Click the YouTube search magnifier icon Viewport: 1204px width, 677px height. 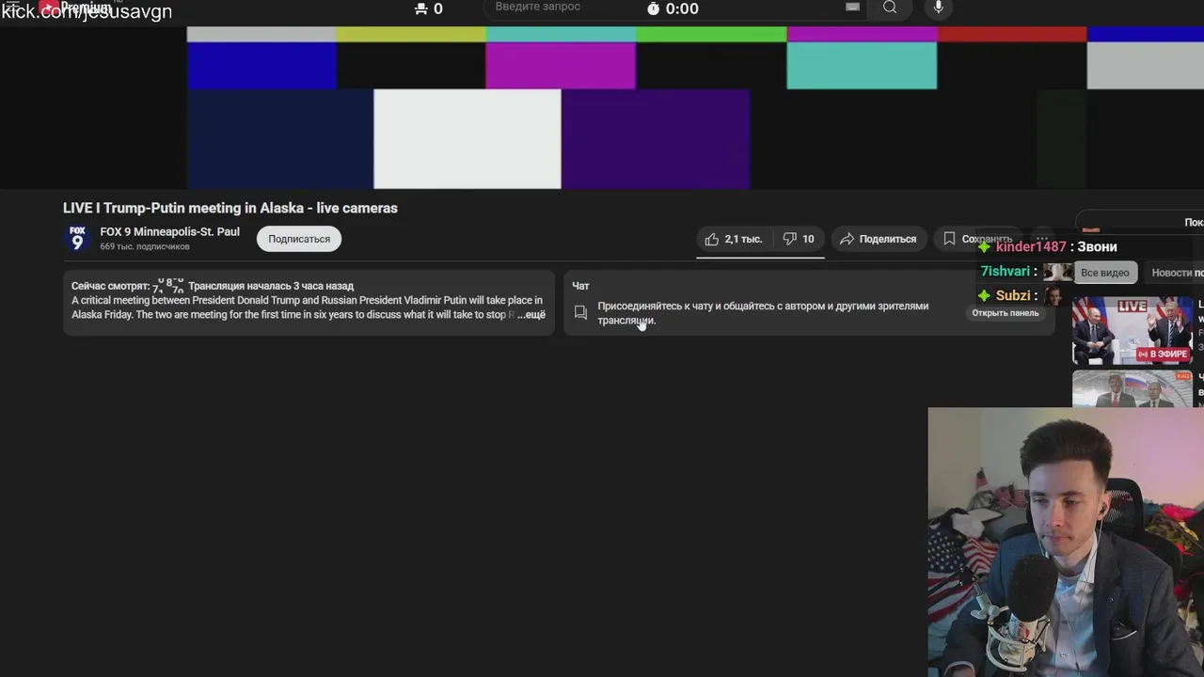pos(890,8)
